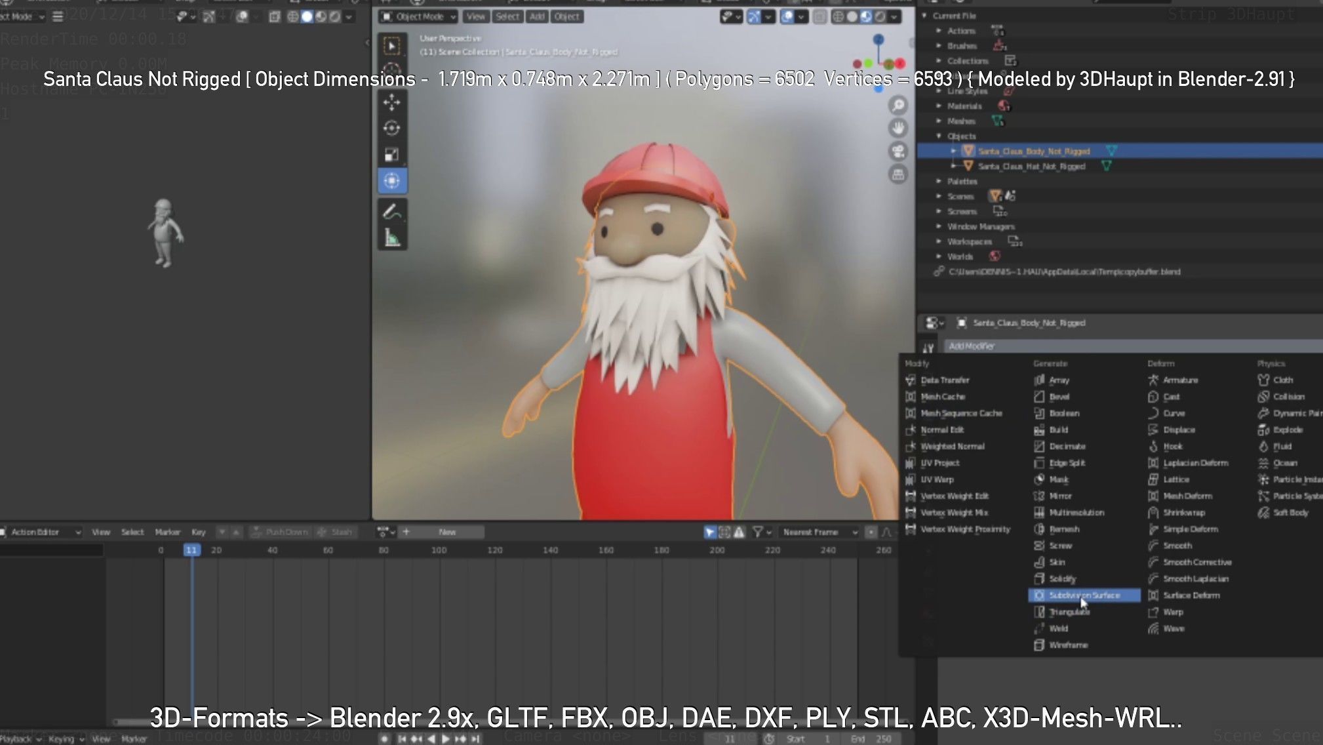Toggle viewport overlays button
This screenshot has height=745, width=1323.
787,17
